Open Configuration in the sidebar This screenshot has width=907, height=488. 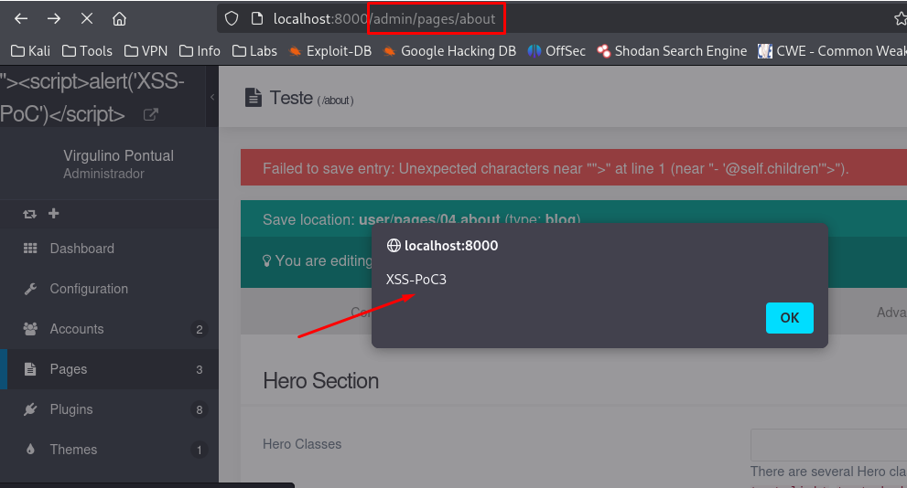pos(89,289)
